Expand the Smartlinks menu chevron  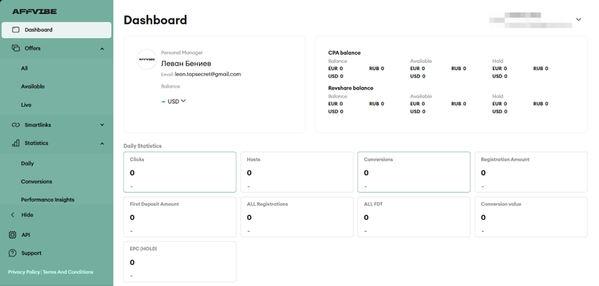(102, 125)
